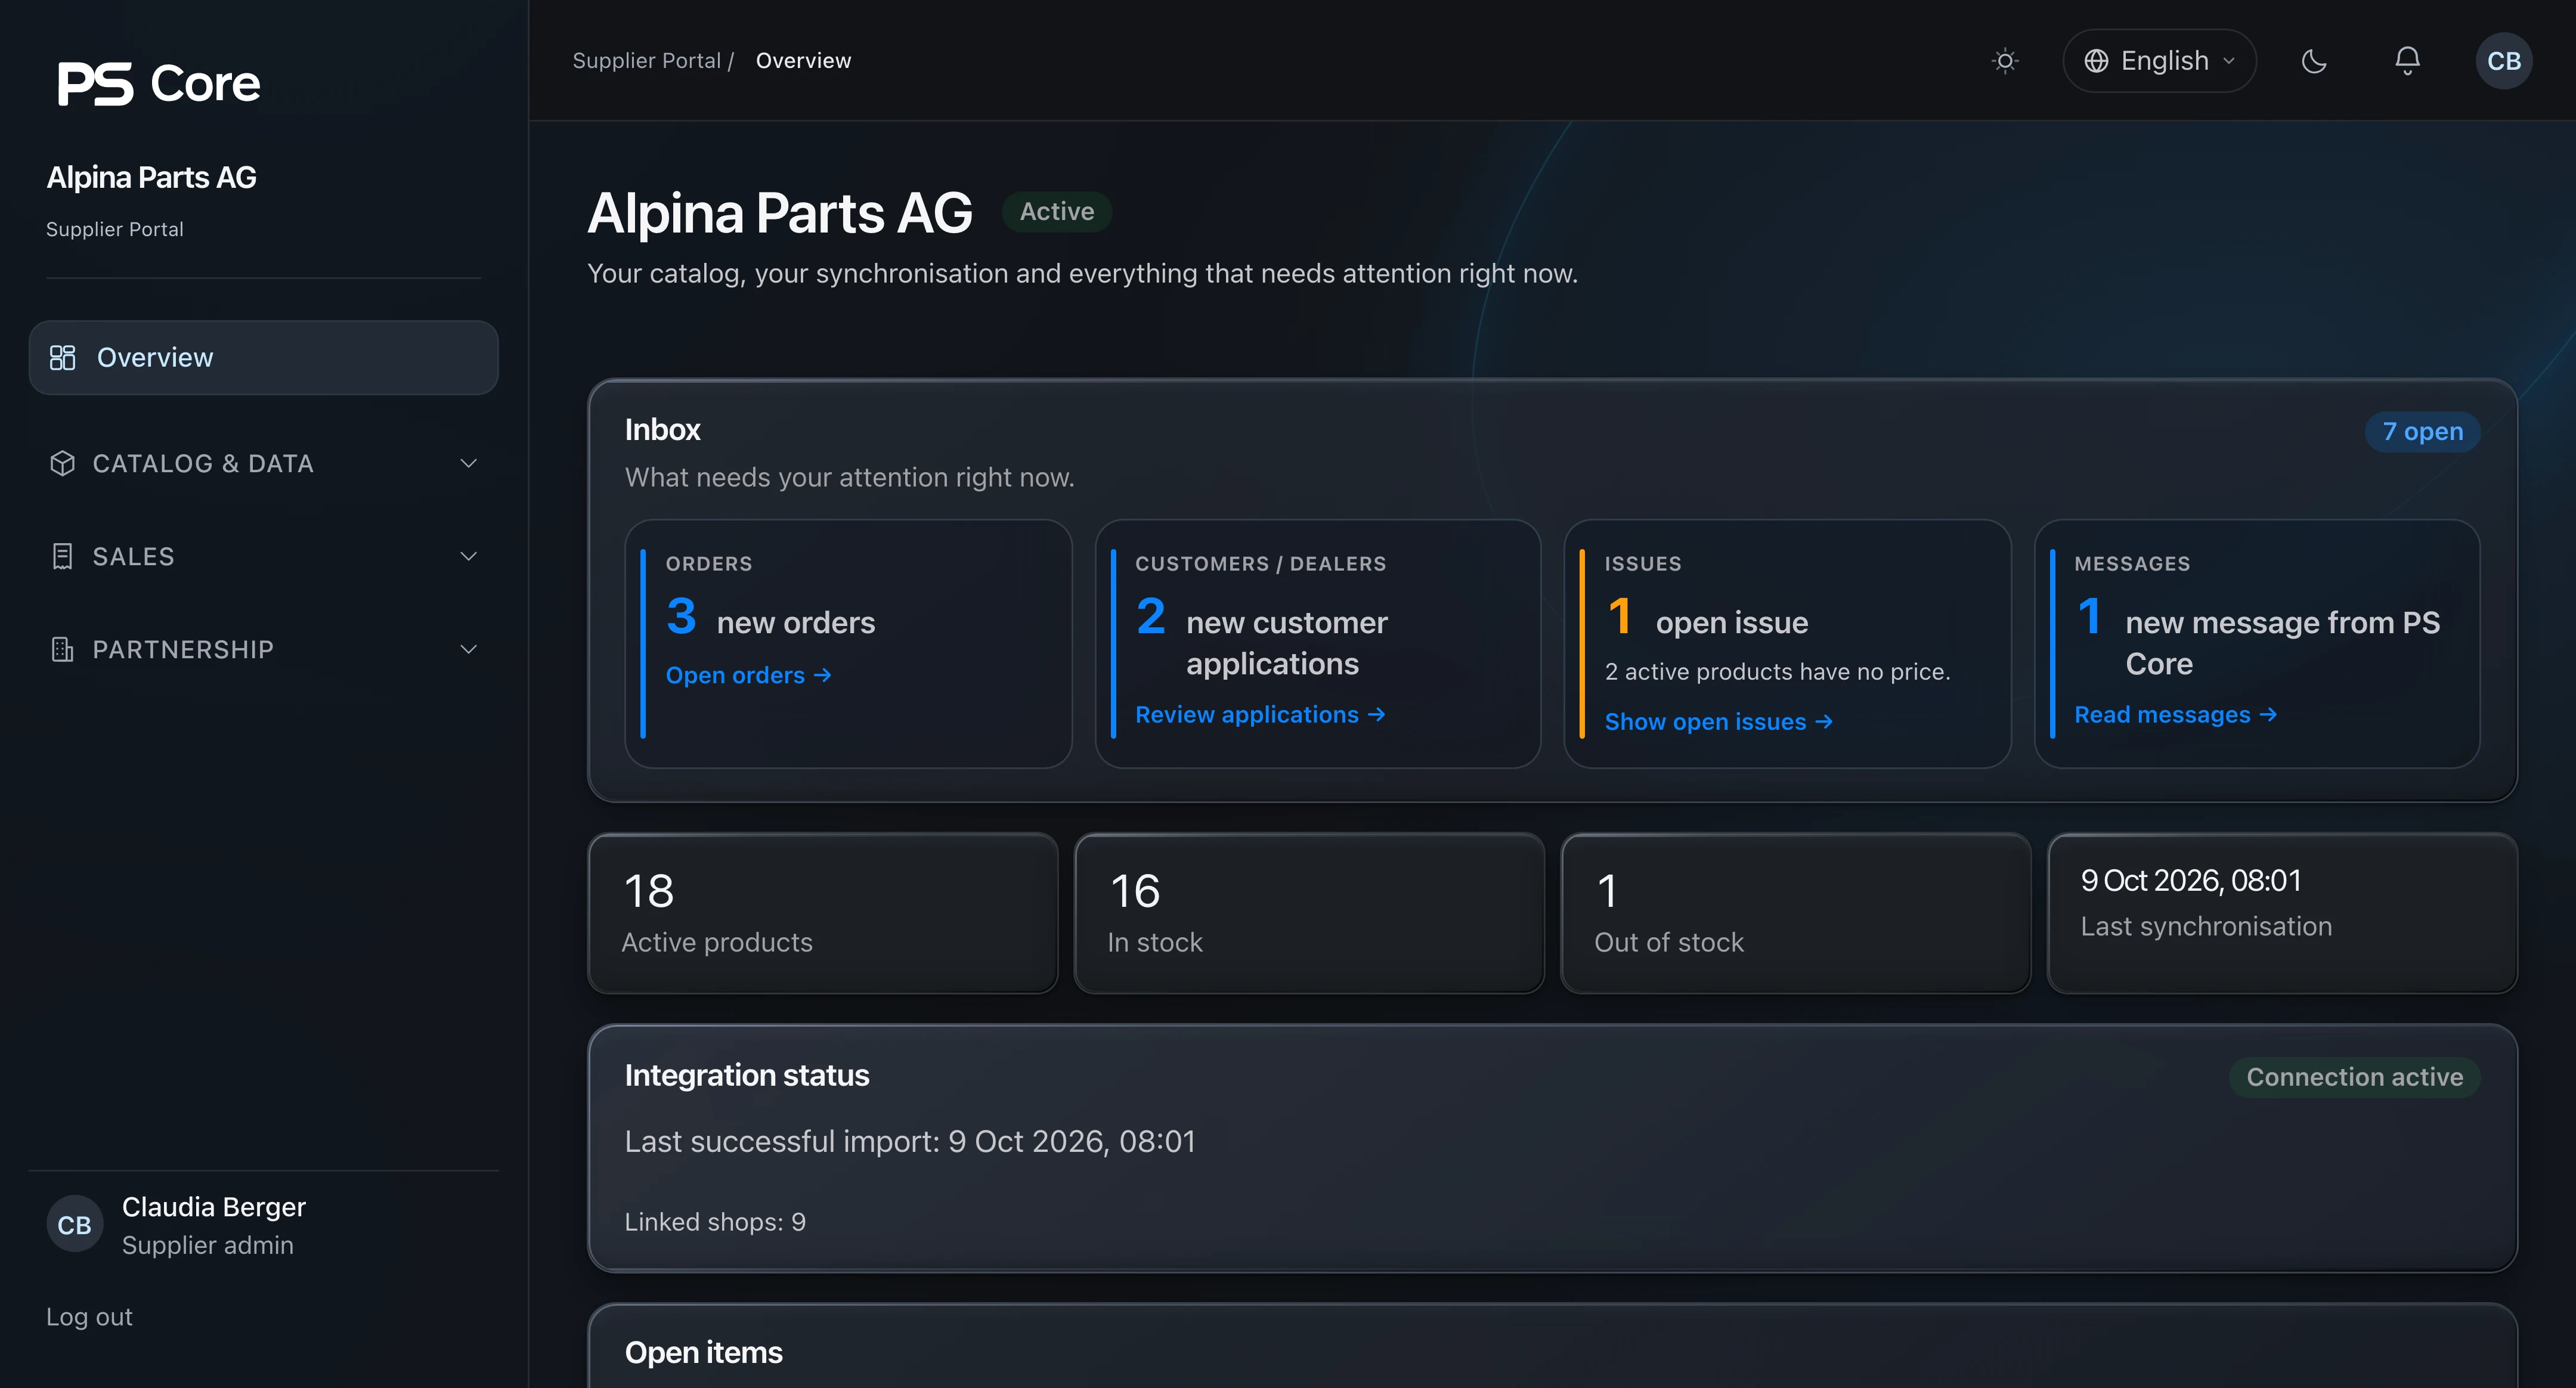Click 'new customer applications' text
This screenshot has height=1388, width=2576.
(x=1286, y=643)
